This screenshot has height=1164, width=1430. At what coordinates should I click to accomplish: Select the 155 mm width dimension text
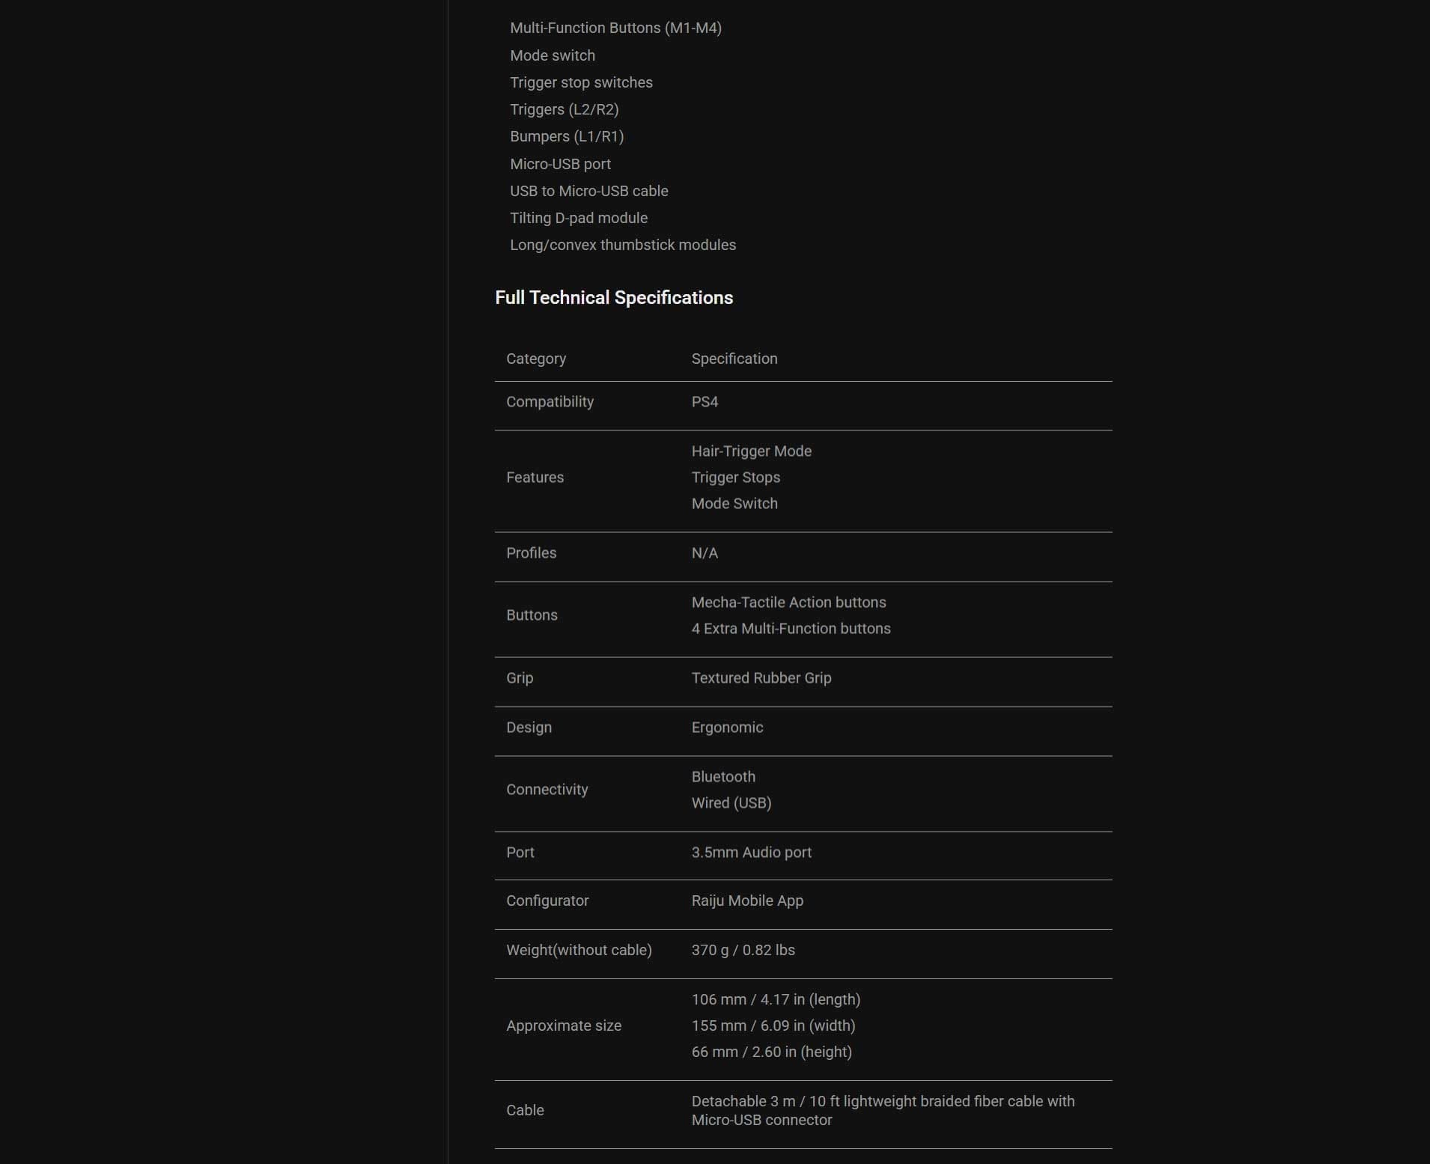773,1026
